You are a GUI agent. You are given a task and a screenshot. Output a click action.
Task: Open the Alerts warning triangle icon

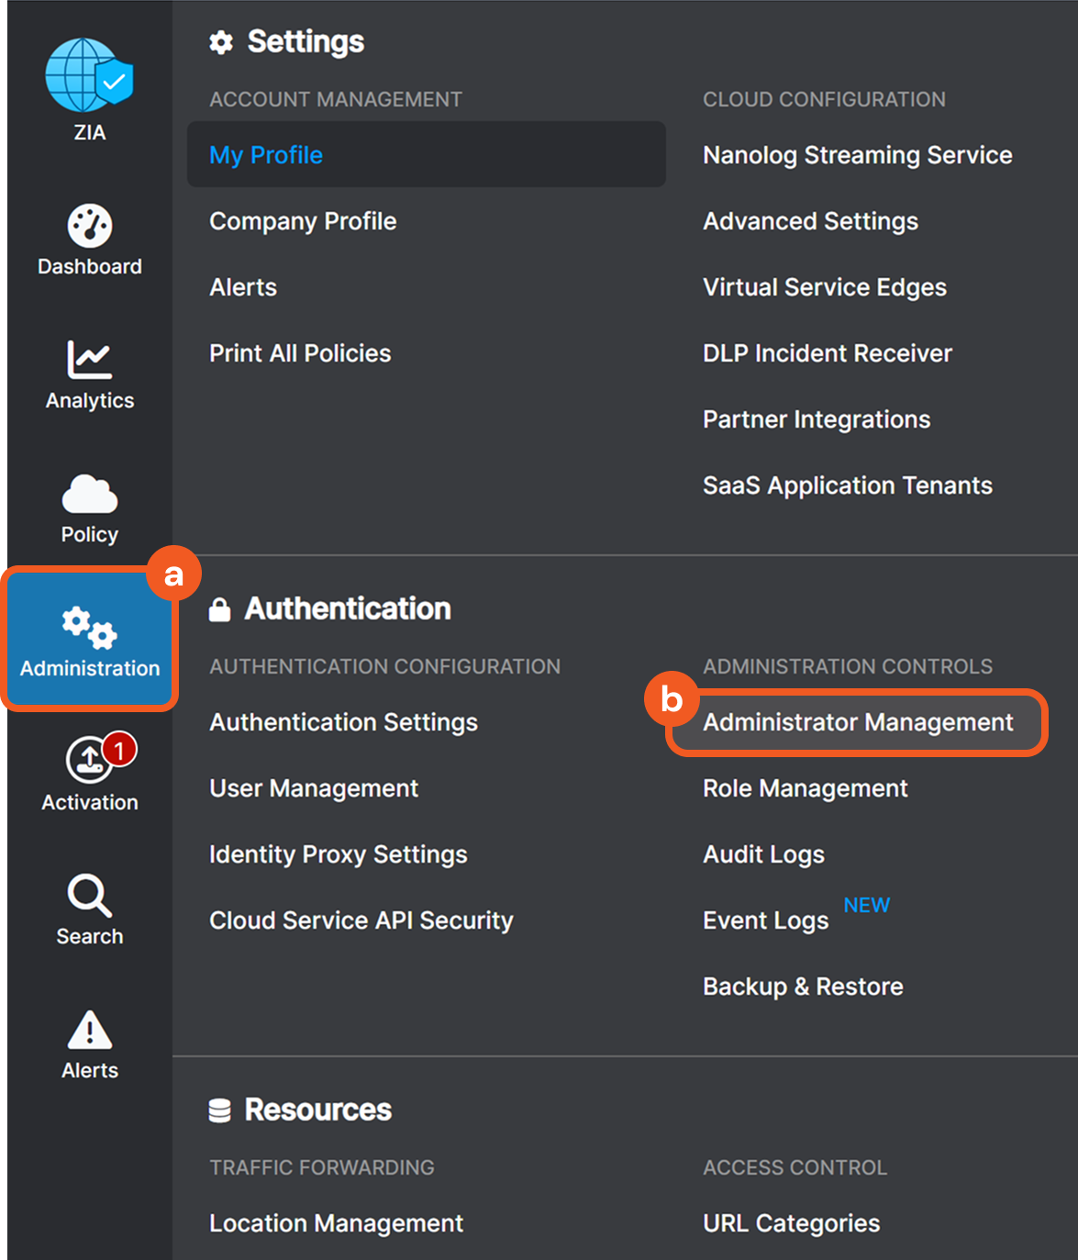[x=89, y=1030]
